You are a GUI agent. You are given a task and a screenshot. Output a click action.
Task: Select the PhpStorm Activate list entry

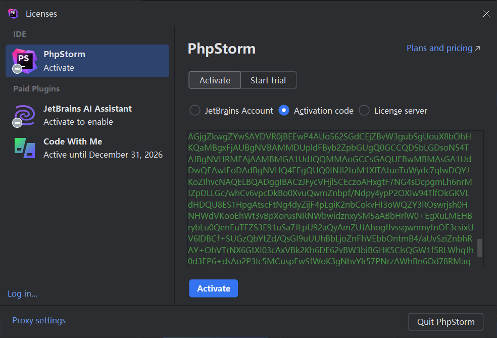87,61
